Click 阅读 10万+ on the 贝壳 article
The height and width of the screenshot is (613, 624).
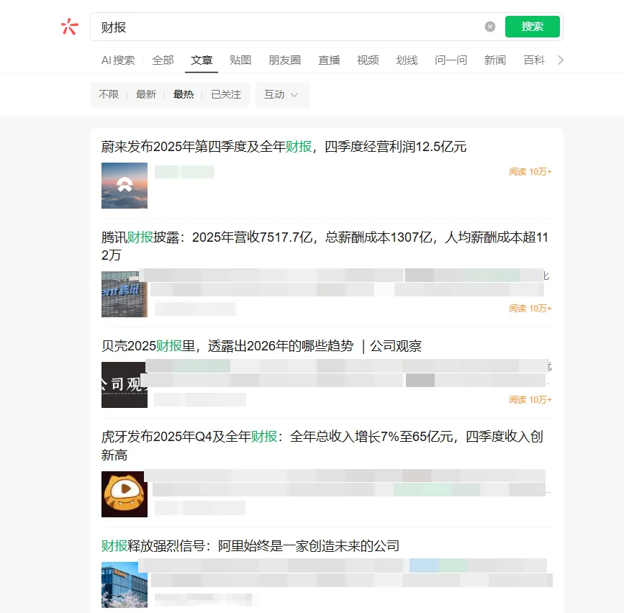click(x=530, y=399)
